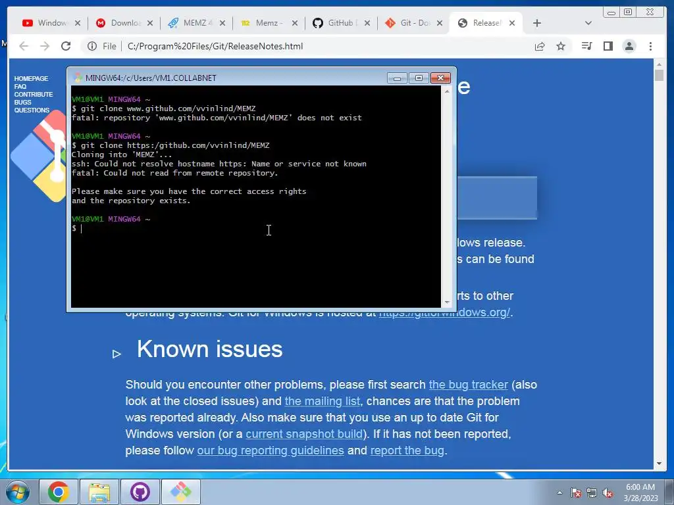Toggle the browser side panel
The height and width of the screenshot is (505, 674).
pos(608,47)
